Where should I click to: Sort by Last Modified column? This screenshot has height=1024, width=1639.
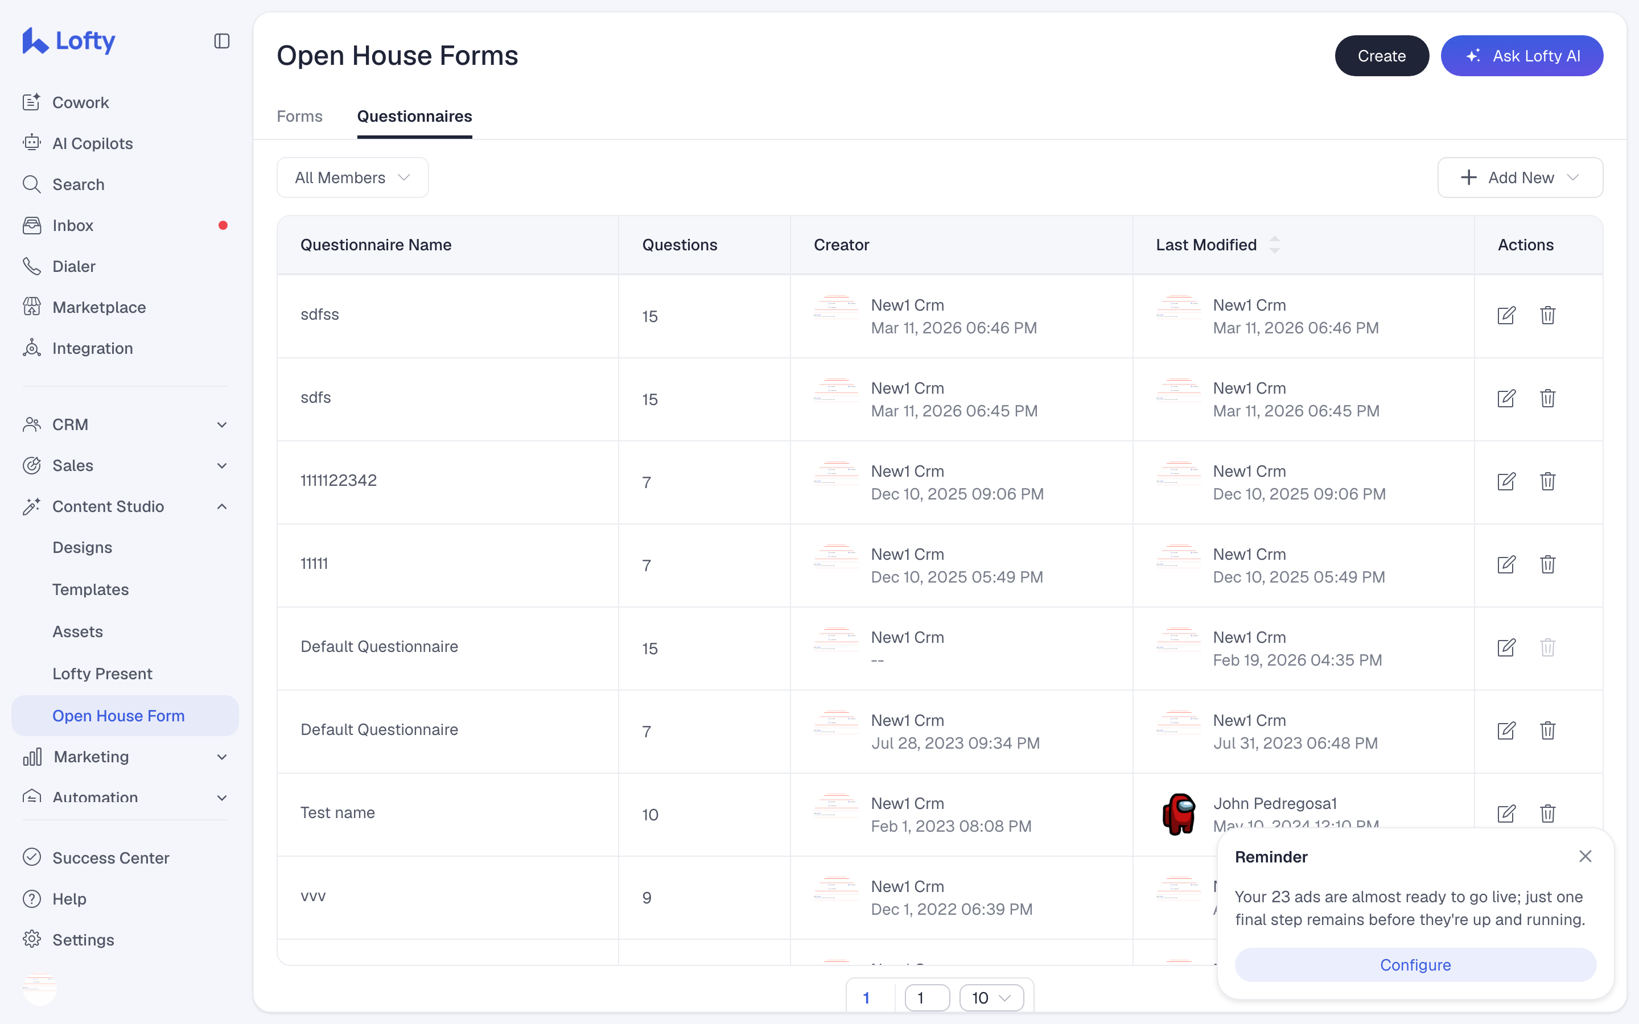coord(1275,245)
